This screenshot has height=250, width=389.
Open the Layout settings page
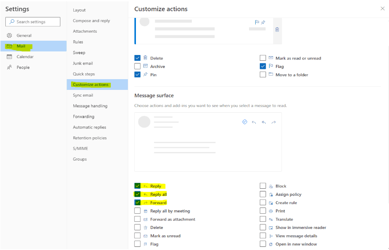coord(97,10)
